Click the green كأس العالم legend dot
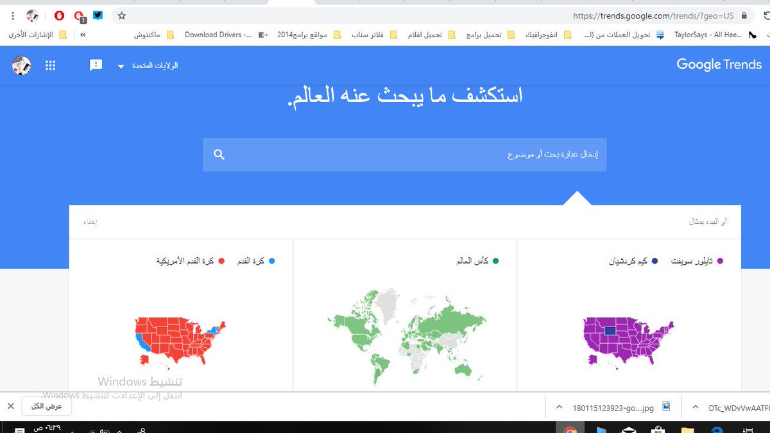The width and height of the screenshot is (770, 433). (495, 261)
